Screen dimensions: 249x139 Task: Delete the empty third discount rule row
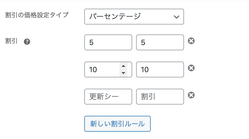pos(191,95)
